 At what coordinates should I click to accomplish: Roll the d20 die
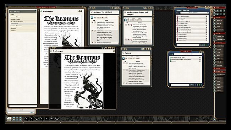pyautogui.click(x=27, y=119)
